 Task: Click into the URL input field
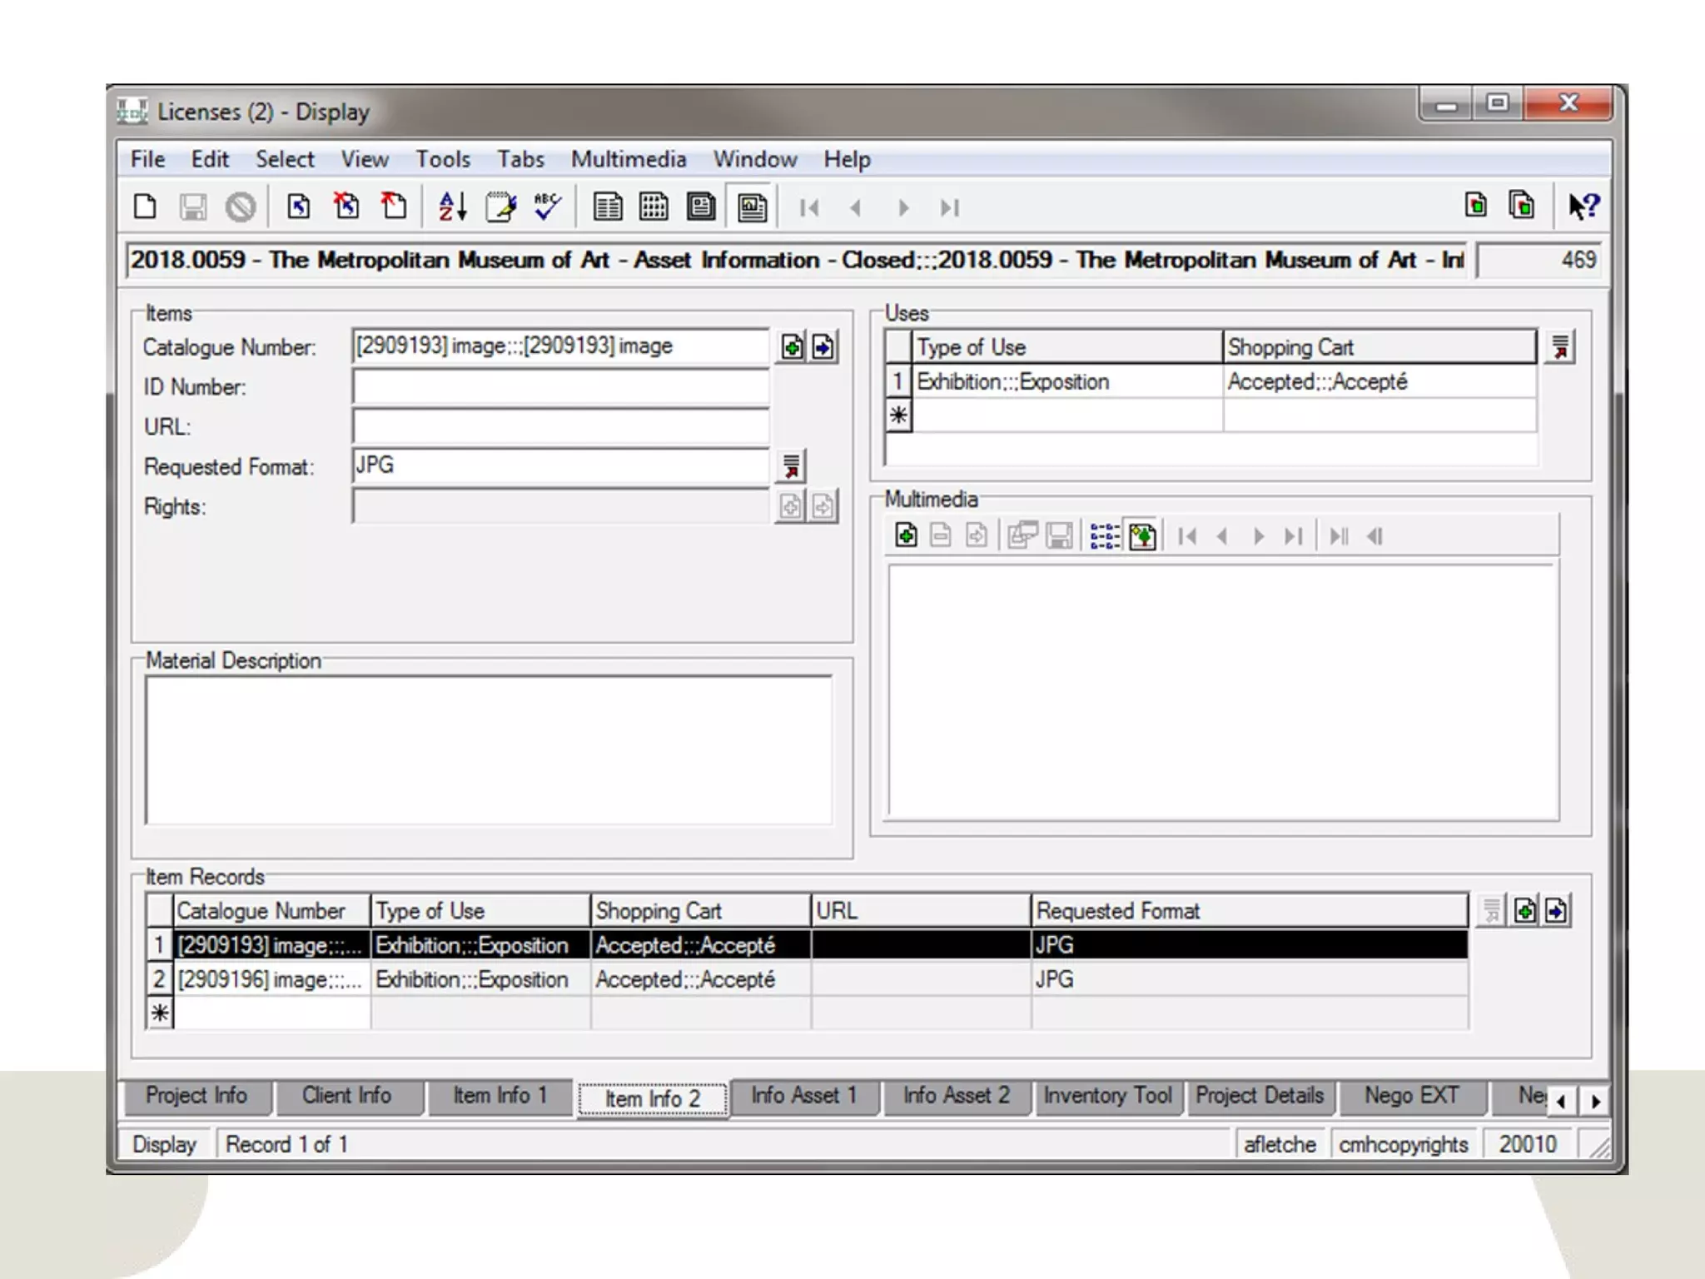pos(560,426)
